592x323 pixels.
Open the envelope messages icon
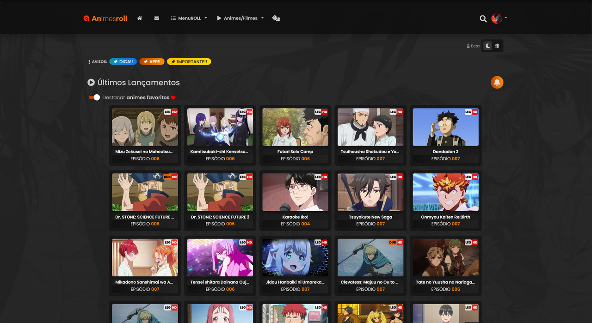point(156,18)
